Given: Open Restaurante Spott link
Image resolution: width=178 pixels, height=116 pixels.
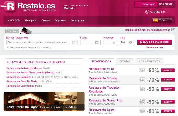Looking at the screenshot, I should [x=101, y=110].
